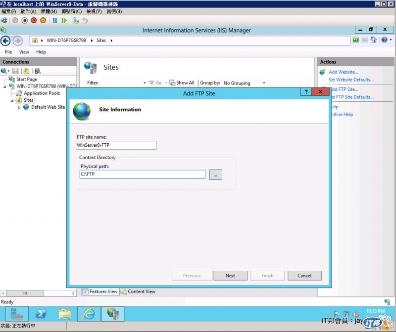Open the 媒體(M) menu

[x=49, y=11]
